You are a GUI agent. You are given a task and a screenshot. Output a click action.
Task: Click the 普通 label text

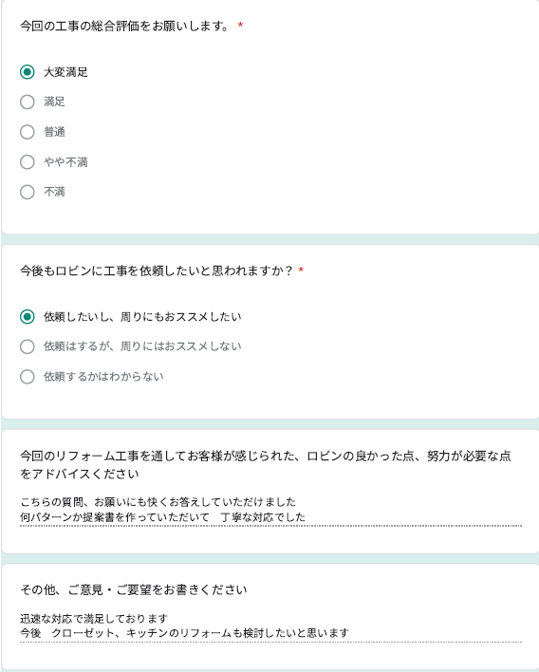point(54,132)
